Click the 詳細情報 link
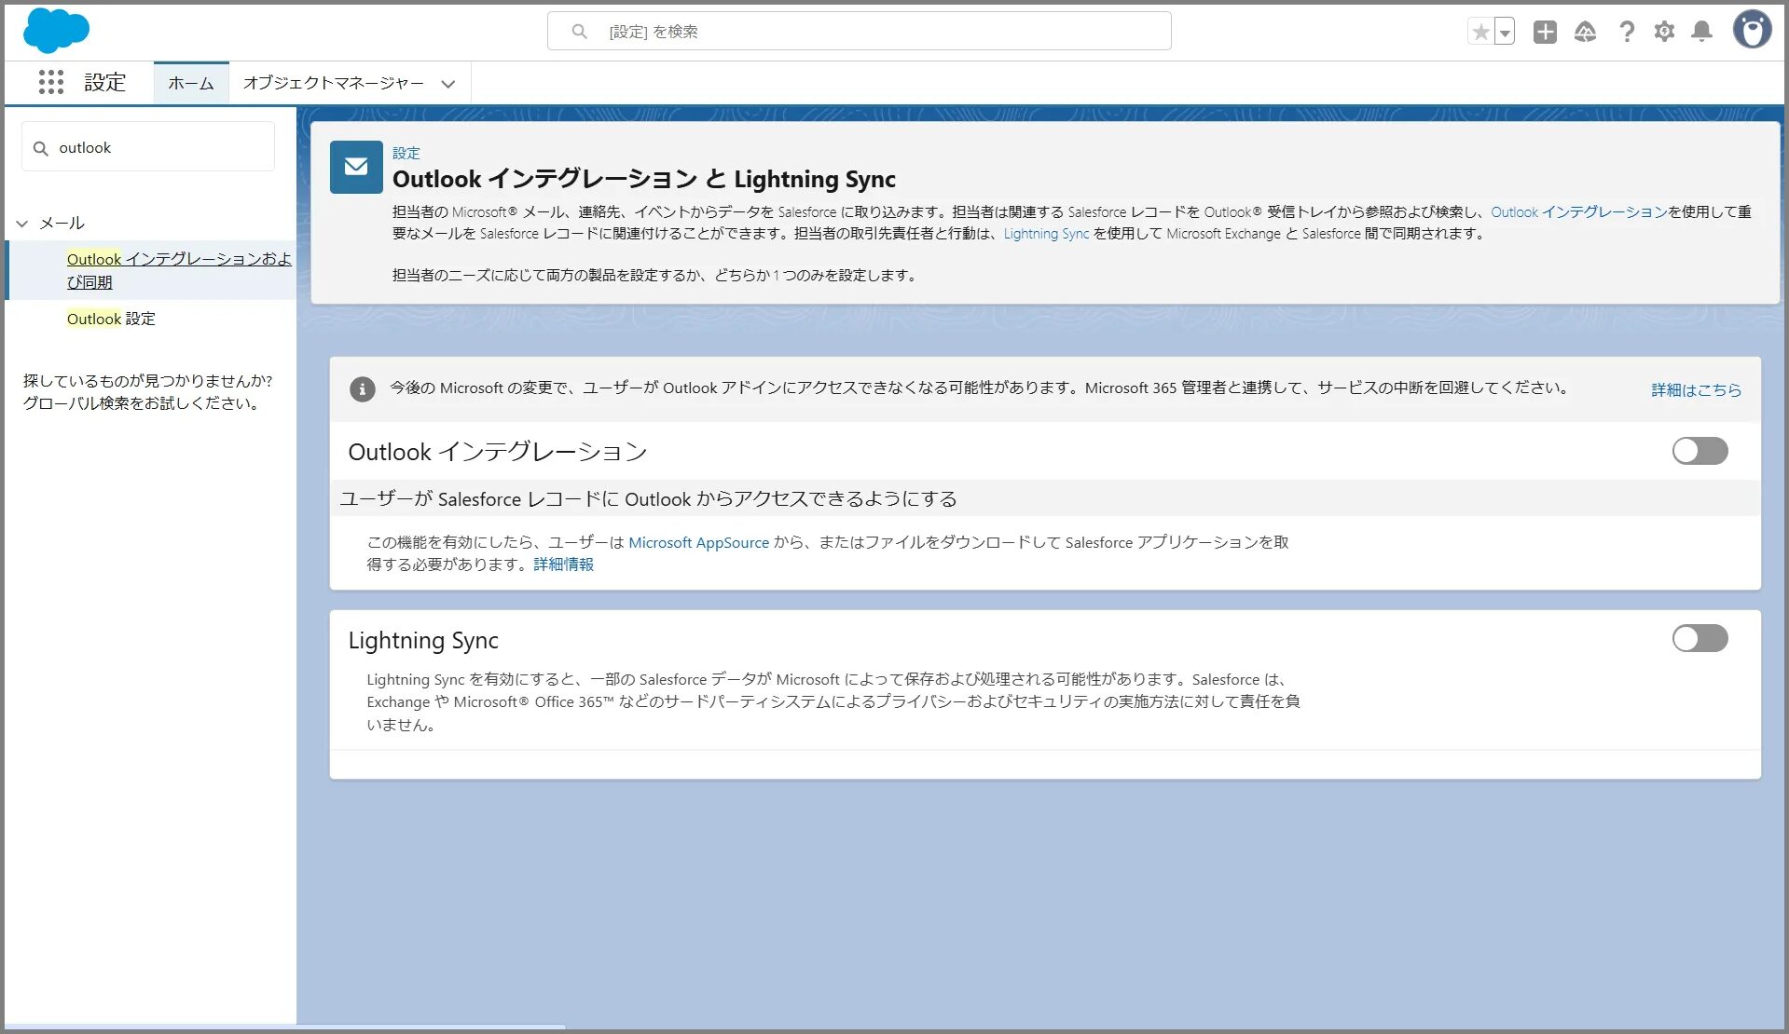Viewport: 1789px width, 1034px height. pyautogui.click(x=563, y=565)
